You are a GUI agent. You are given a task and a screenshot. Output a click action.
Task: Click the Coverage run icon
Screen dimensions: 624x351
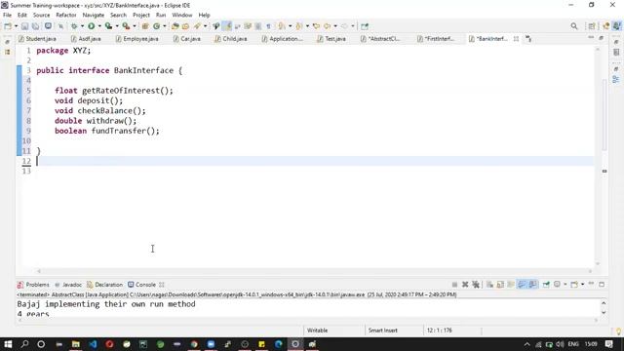coord(108,26)
